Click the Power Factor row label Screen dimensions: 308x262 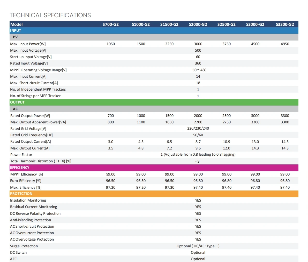point(21,155)
